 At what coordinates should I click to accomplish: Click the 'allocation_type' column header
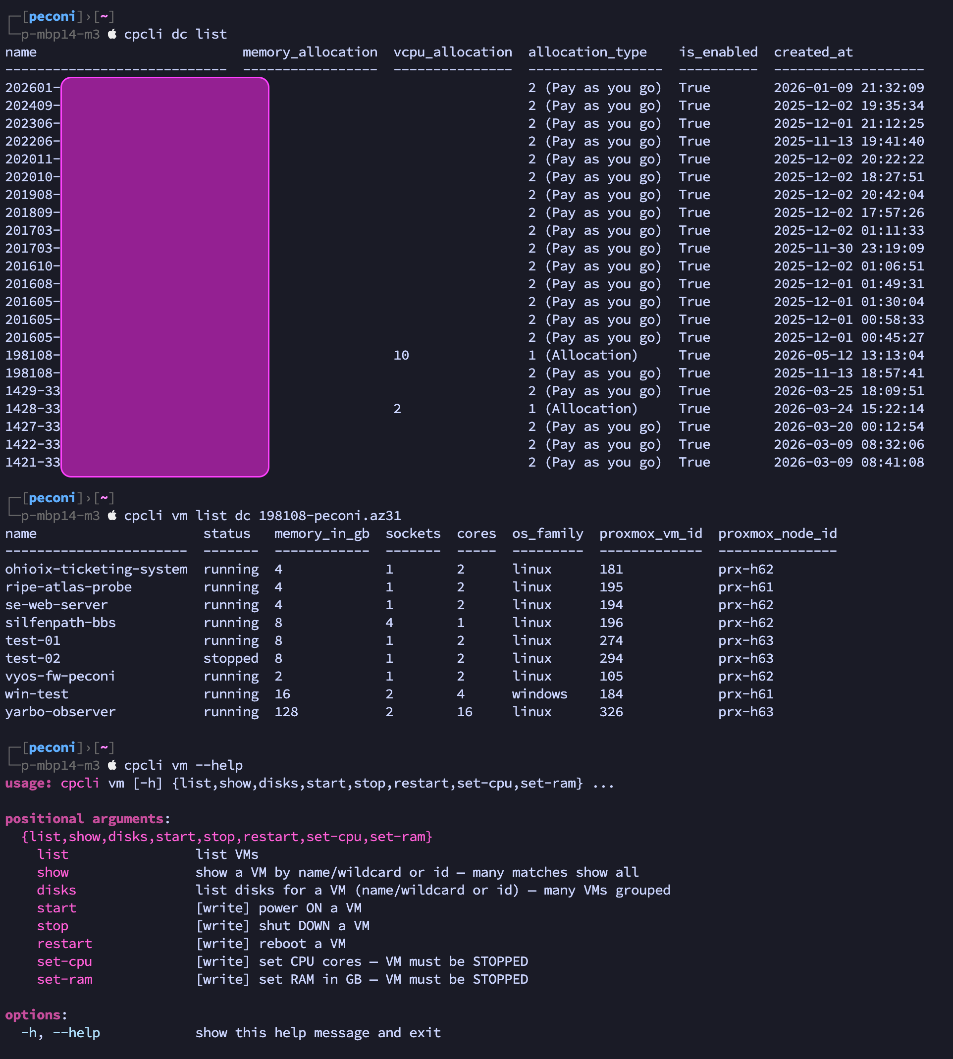point(587,52)
